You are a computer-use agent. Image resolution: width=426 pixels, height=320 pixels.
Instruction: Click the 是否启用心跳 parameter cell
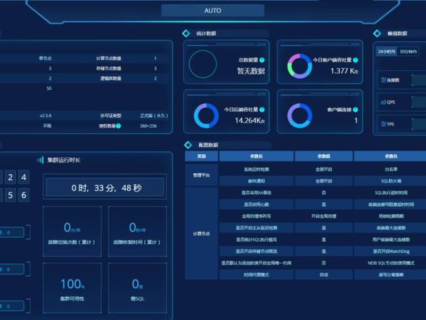click(x=257, y=204)
